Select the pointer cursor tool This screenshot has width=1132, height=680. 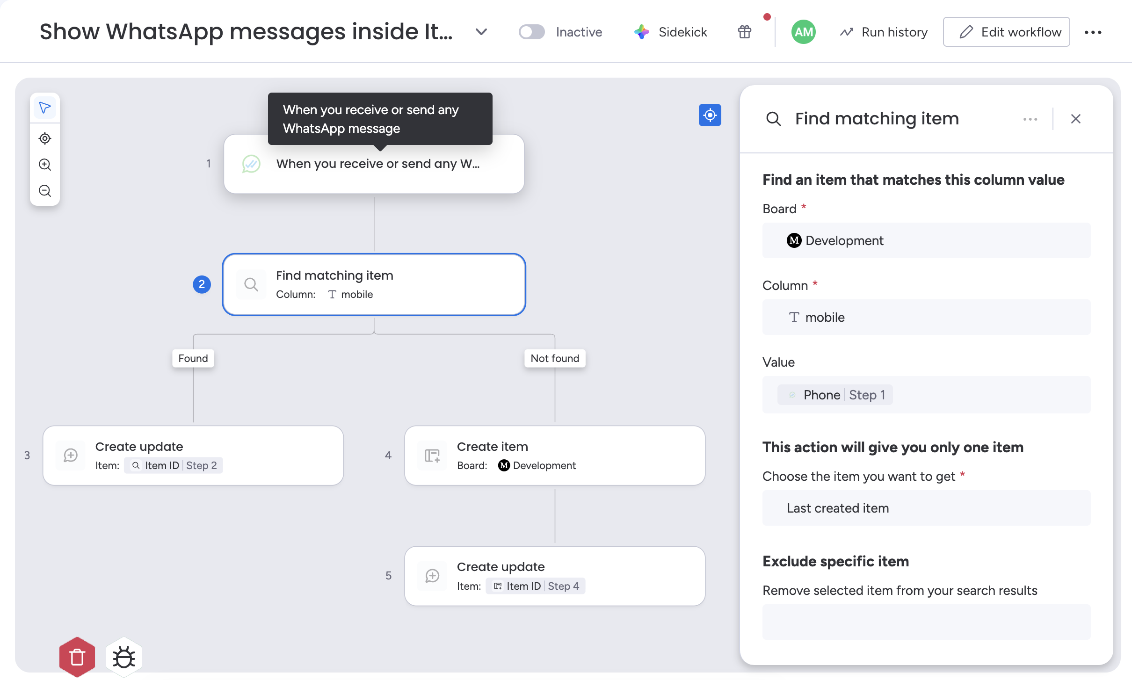pos(45,108)
